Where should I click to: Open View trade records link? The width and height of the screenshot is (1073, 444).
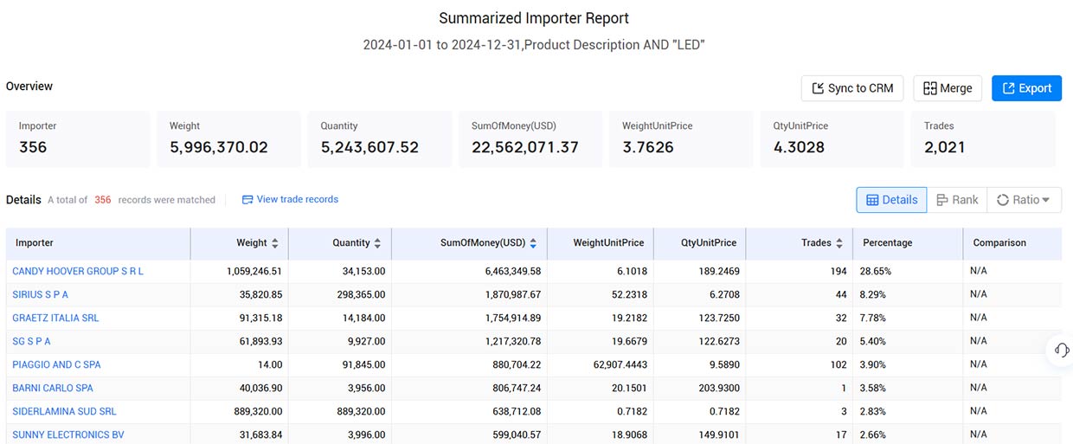pyautogui.click(x=290, y=200)
